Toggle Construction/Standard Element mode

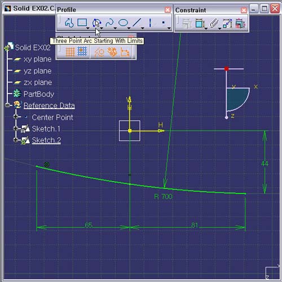pos(99,52)
